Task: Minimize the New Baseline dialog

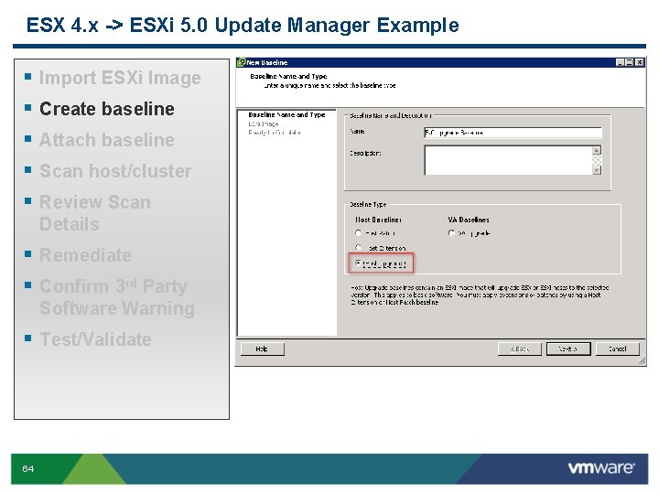Action: click(x=620, y=62)
